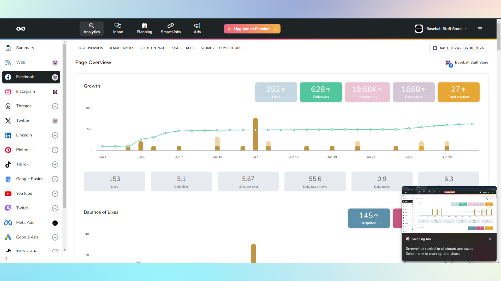Select Instagram in the sidebar
Screen dimensions: 501x281
pyautogui.click(x=31, y=92)
